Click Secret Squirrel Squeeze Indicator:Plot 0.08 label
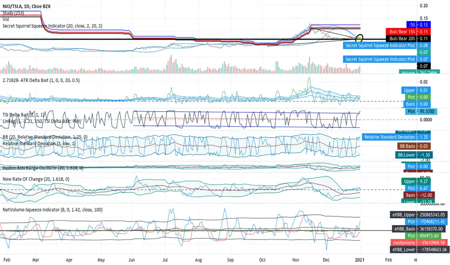This screenshot has width=450, height=265. pyautogui.click(x=387, y=45)
